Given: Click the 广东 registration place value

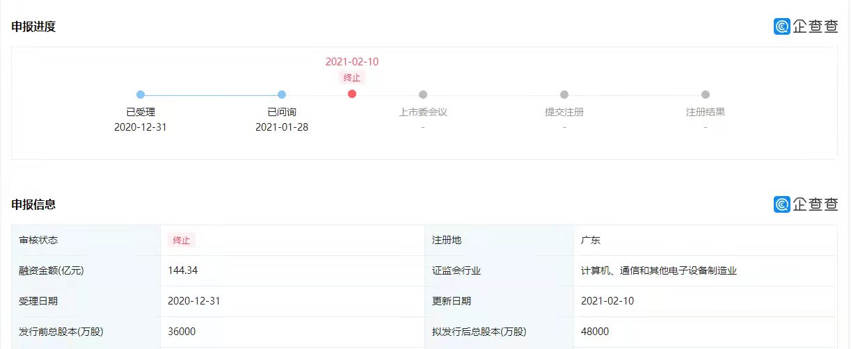Looking at the screenshot, I should pyautogui.click(x=591, y=240).
